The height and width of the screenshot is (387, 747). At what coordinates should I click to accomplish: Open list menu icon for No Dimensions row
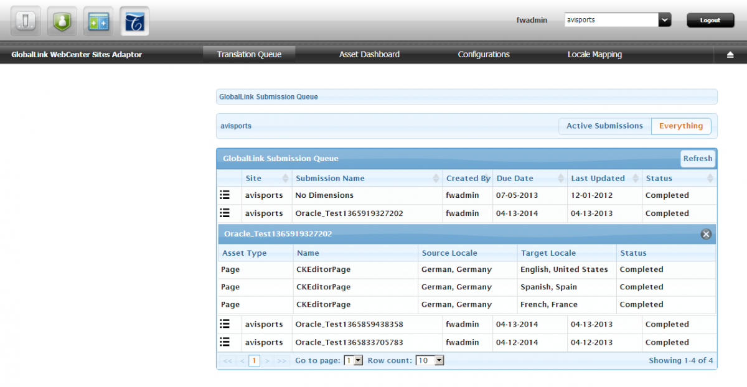tap(225, 195)
